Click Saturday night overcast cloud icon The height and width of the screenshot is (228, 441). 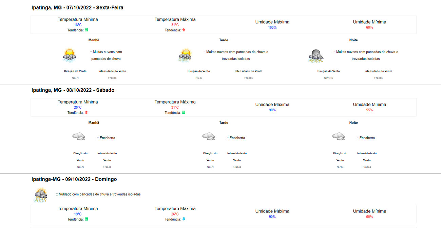click(338, 137)
